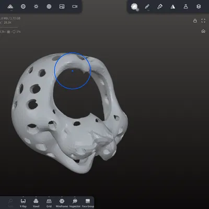Open the Voxel remesh shortcut
The height and width of the screenshot is (209, 209).
36,203
